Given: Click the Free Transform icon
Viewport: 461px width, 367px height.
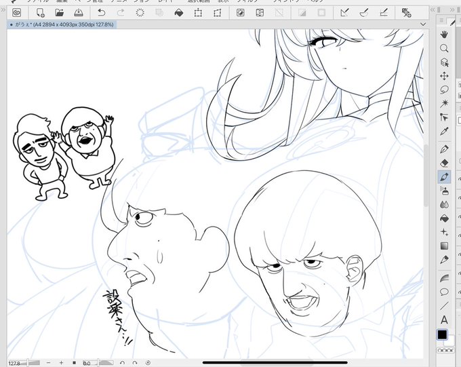Looking at the screenshot, I should tap(217, 13).
